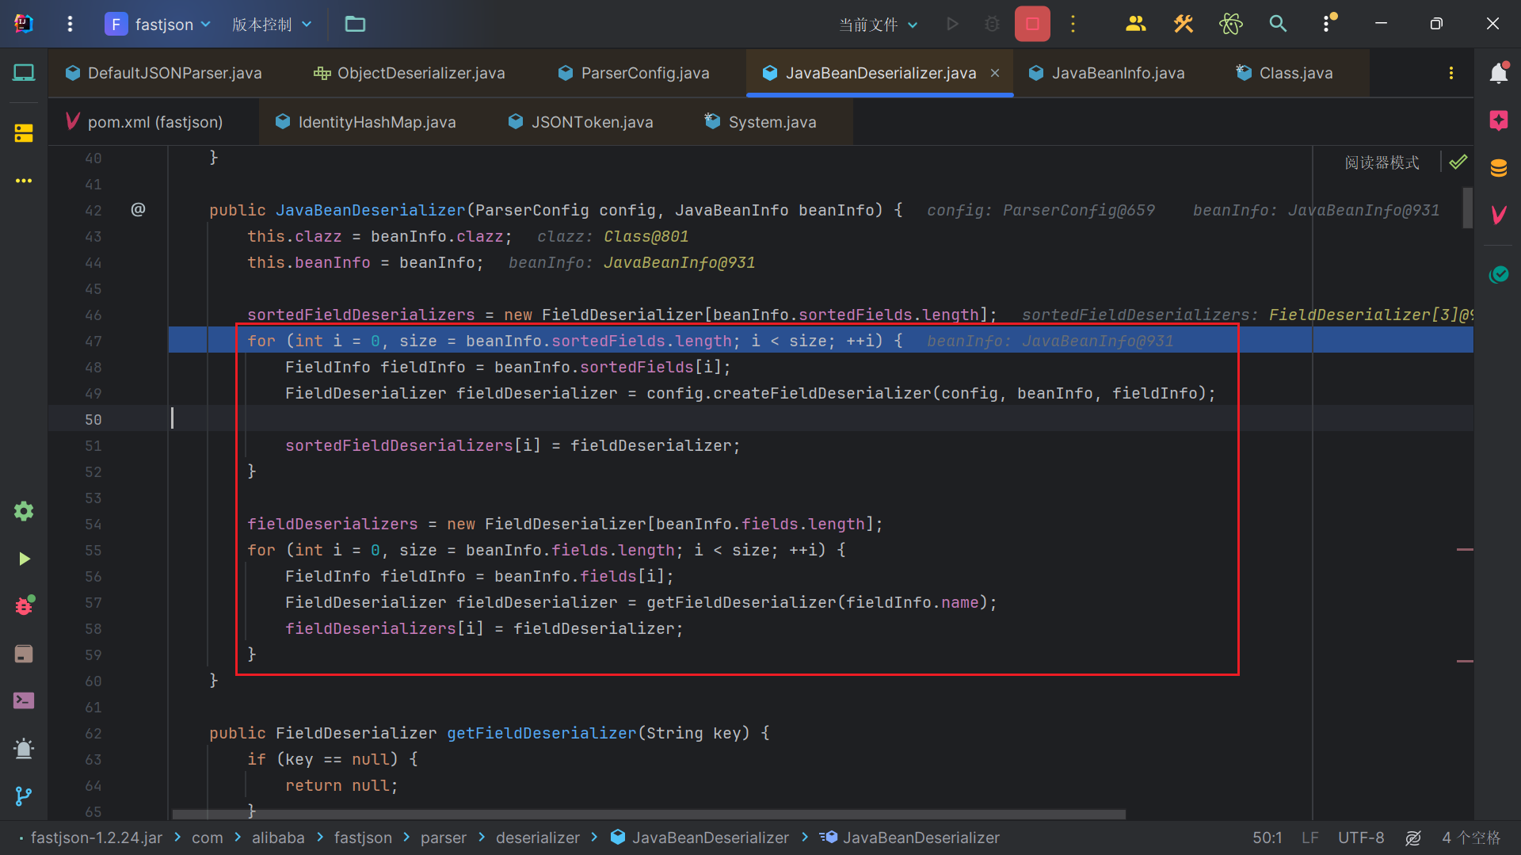This screenshot has height=855, width=1521.
Task: Open the 当前文件 run configuration dropdown
Action: click(879, 25)
